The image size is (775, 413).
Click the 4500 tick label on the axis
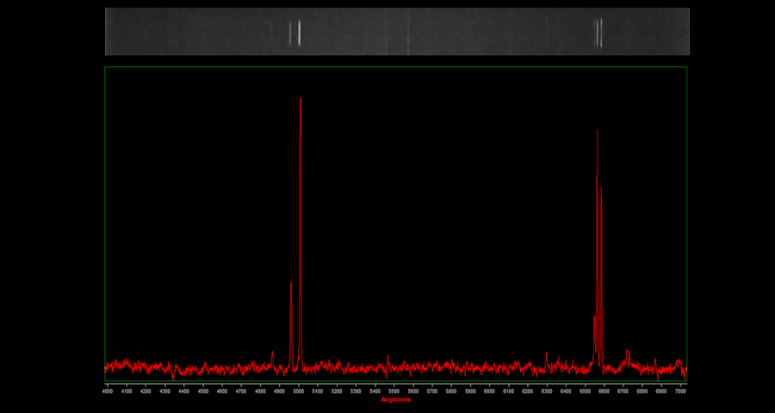pyautogui.click(x=203, y=391)
